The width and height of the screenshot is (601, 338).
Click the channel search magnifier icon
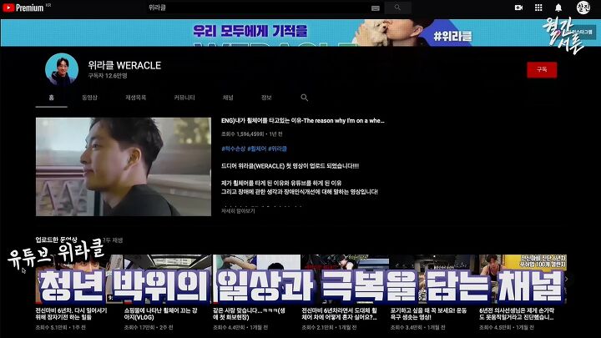305,98
